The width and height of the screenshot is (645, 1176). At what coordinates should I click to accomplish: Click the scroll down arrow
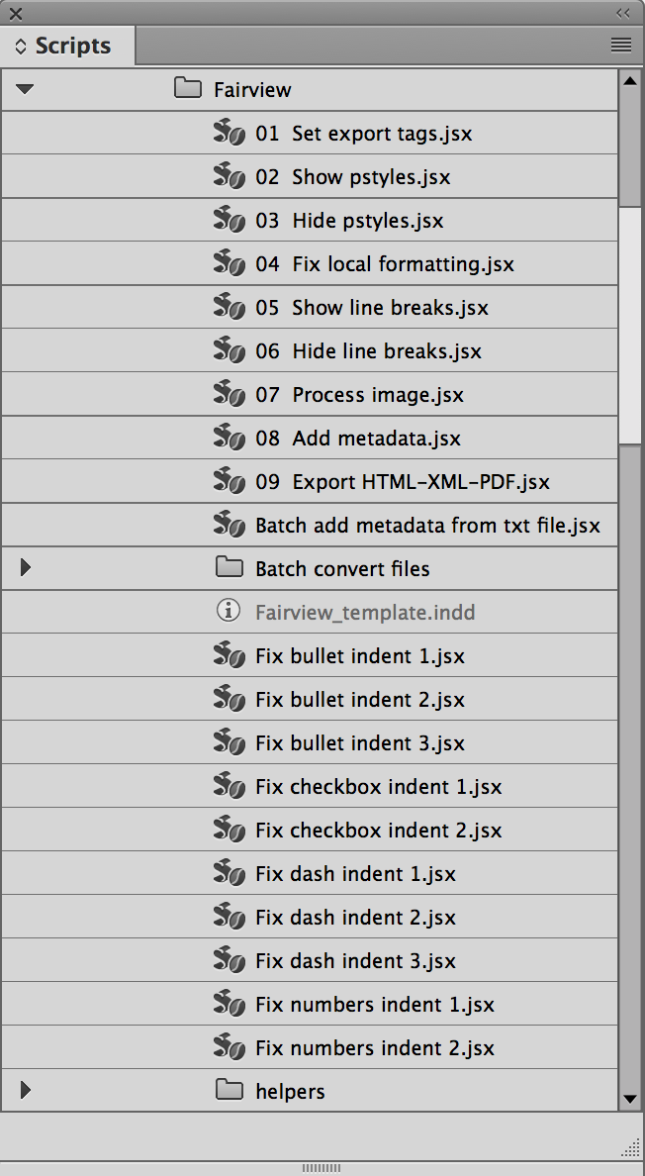click(630, 1098)
